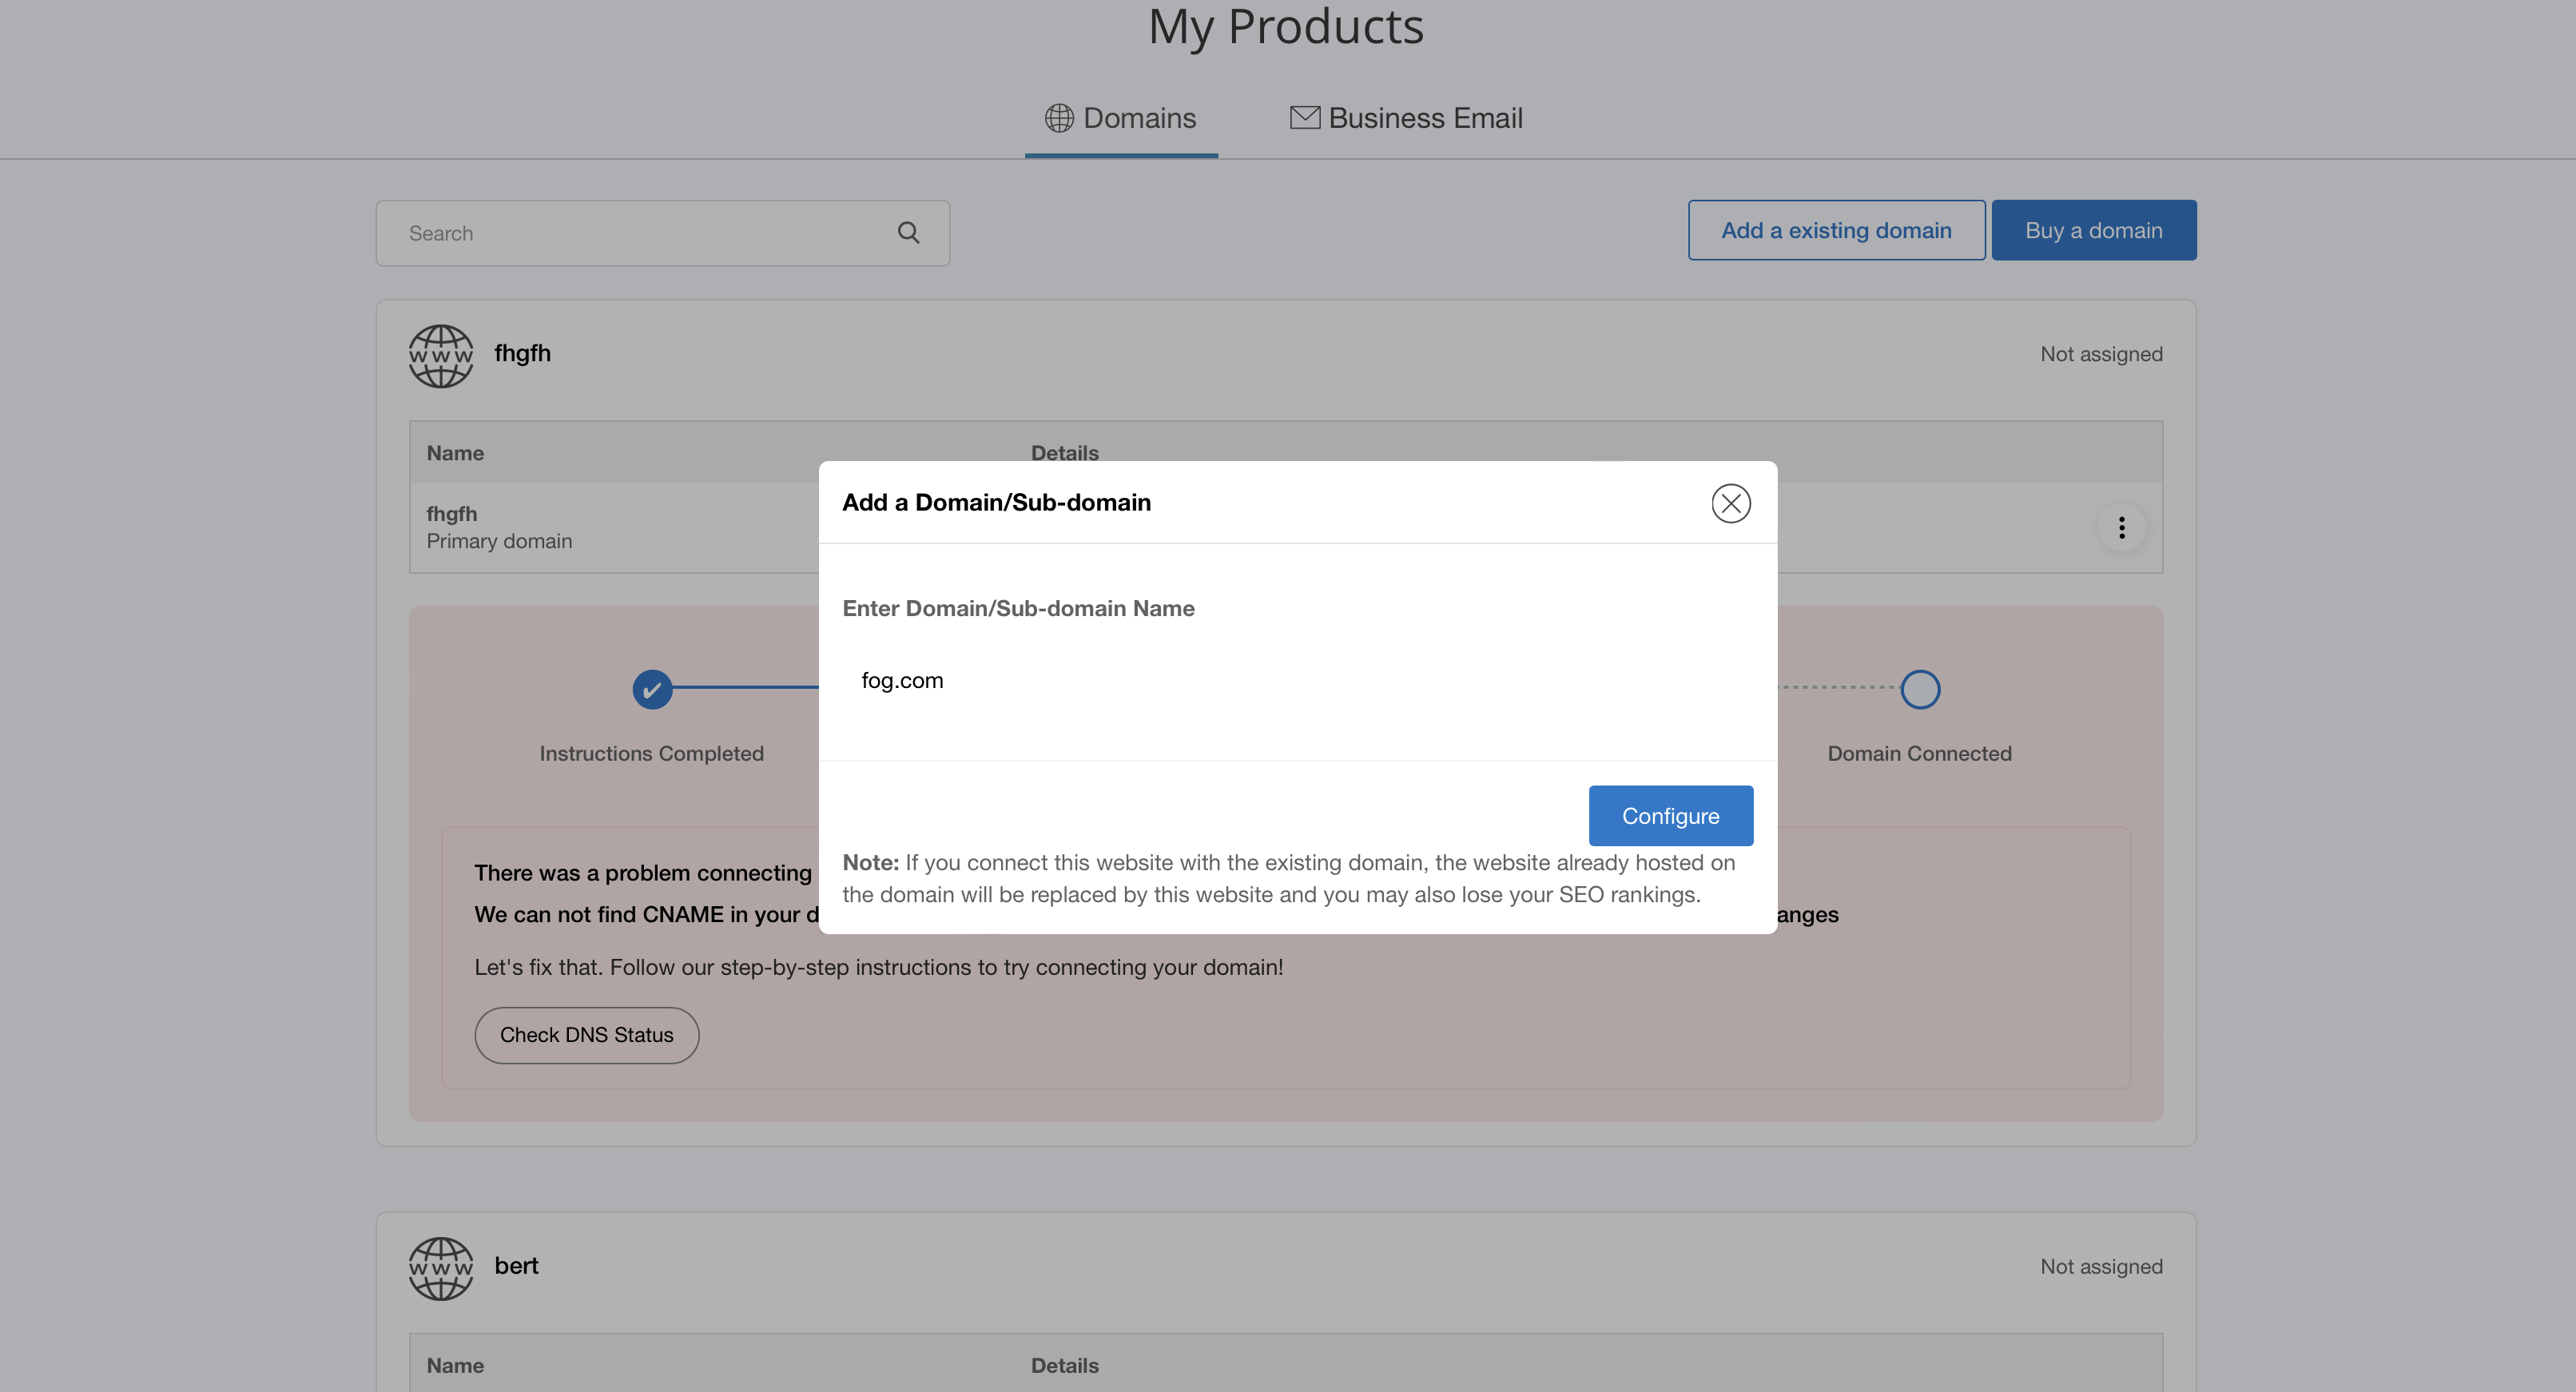Open the Domains tab

(x=1121, y=118)
